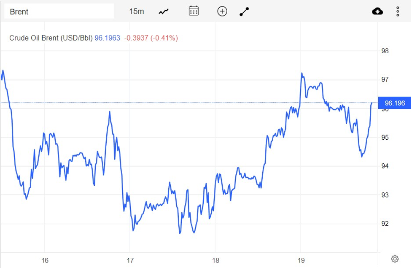Change the line chart type
This screenshot has width=412, height=268.
tap(164, 11)
